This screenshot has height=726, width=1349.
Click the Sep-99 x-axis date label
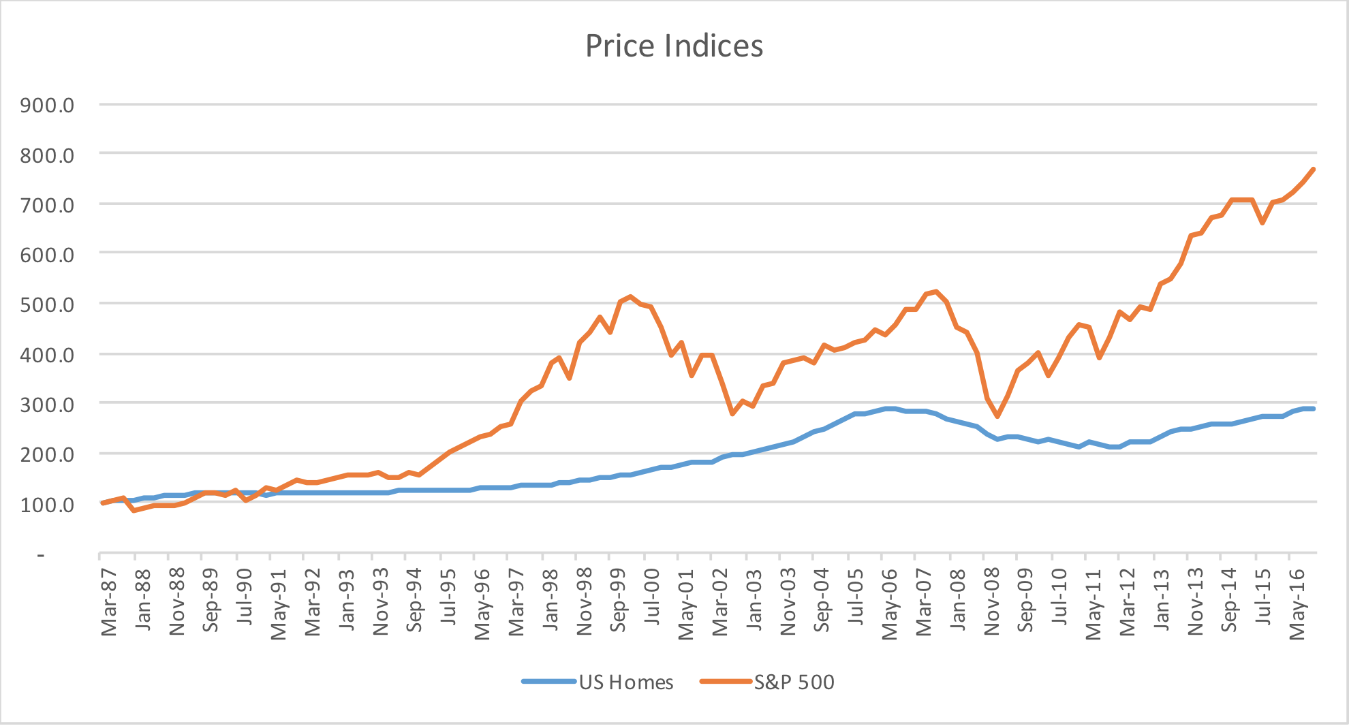point(618,599)
